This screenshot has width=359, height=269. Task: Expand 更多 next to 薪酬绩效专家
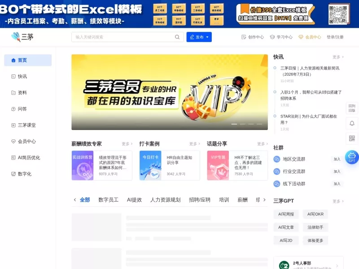(127, 143)
